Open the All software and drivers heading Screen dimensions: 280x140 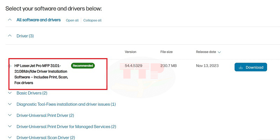38,20
